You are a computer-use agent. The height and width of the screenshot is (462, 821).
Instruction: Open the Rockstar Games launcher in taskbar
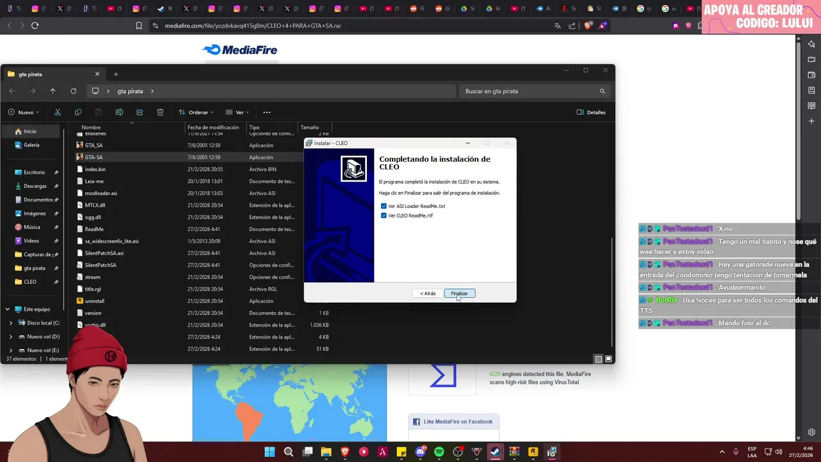(x=533, y=452)
